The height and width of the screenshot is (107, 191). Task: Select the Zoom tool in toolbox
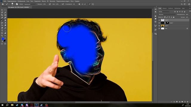[2, 36]
